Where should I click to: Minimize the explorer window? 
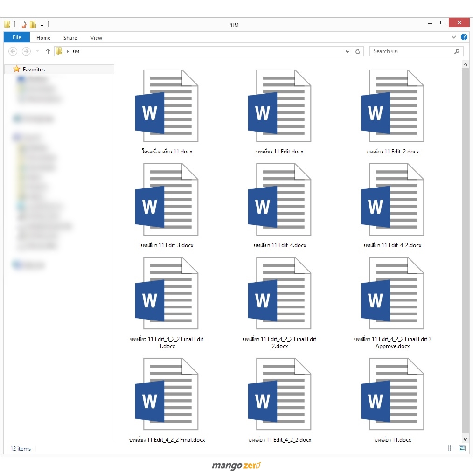tap(430, 23)
